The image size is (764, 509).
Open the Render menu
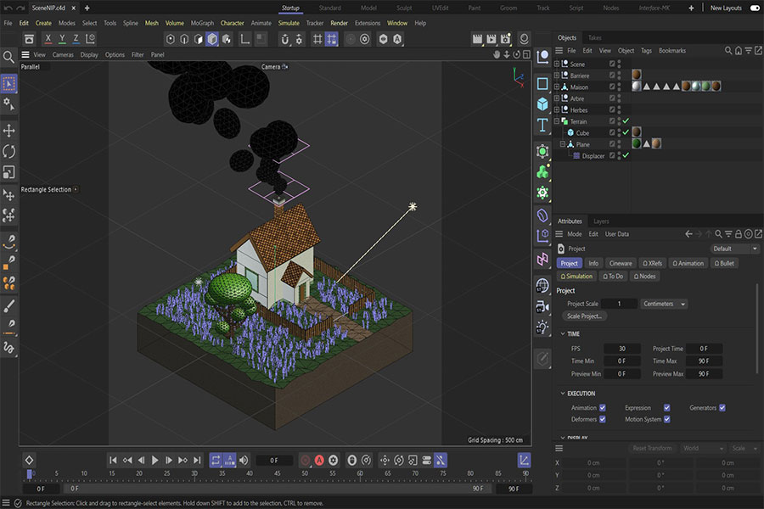(x=339, y=23)
